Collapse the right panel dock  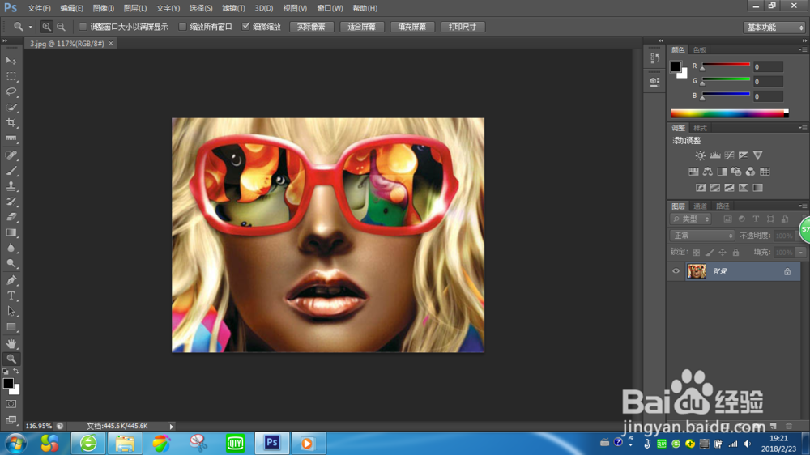tap(804, 40)
